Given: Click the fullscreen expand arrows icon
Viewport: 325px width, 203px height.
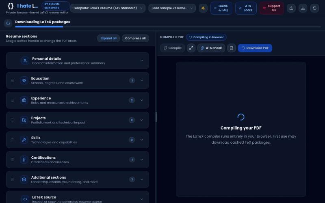Looking at the screenshot, I should coord(191,48).
